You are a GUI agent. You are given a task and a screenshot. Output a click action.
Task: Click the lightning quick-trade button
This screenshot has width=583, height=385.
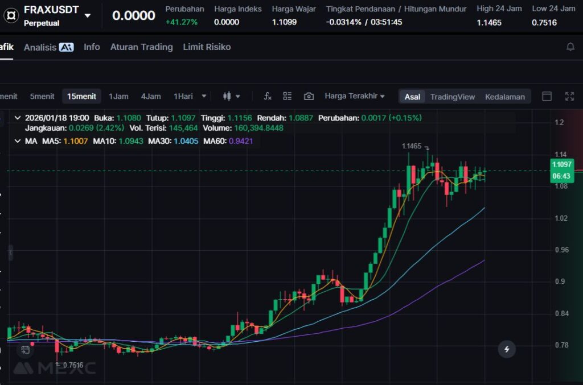pos(507,349)
